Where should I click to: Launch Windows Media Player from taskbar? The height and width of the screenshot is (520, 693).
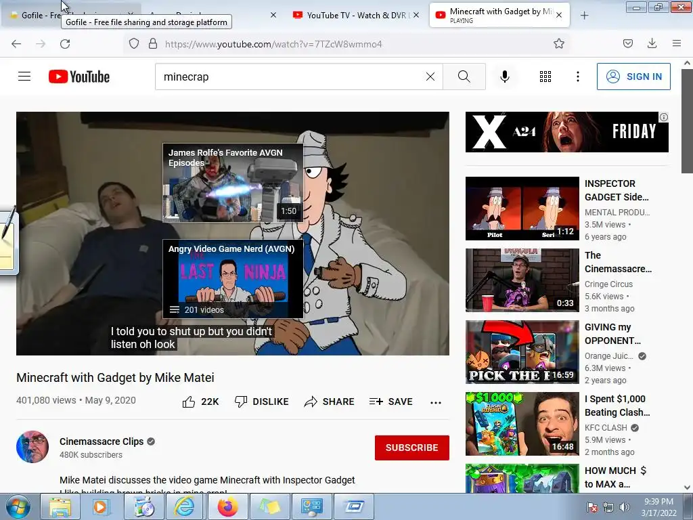(x=102, y=506)
